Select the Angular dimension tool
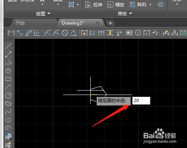 click(74, 33)
